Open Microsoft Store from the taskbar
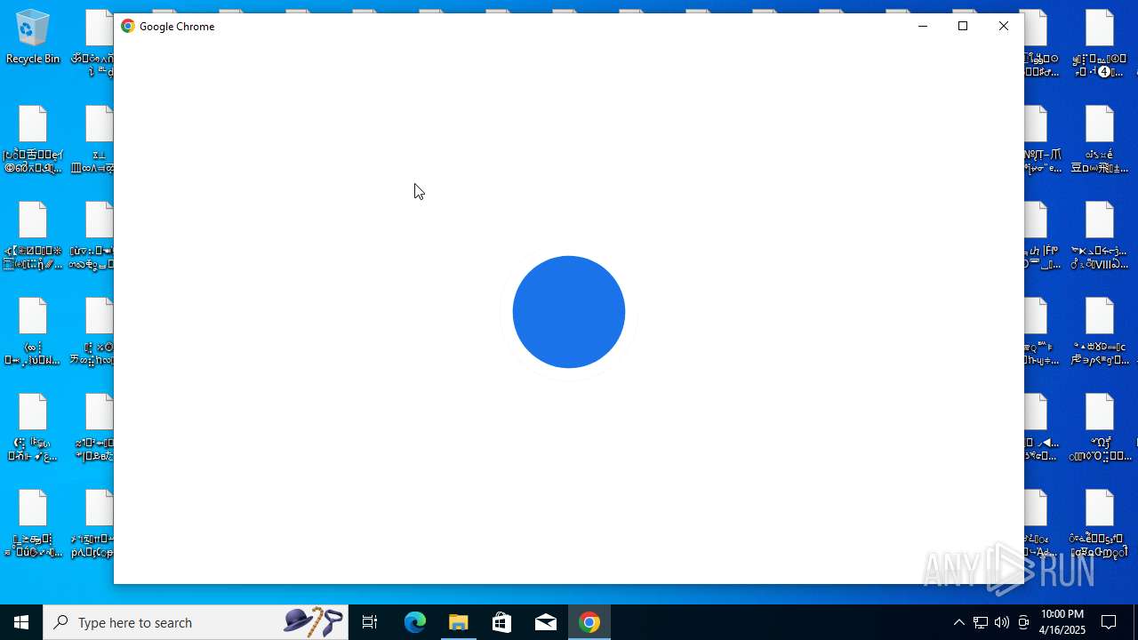1138x640 pixels. [502, 622]
